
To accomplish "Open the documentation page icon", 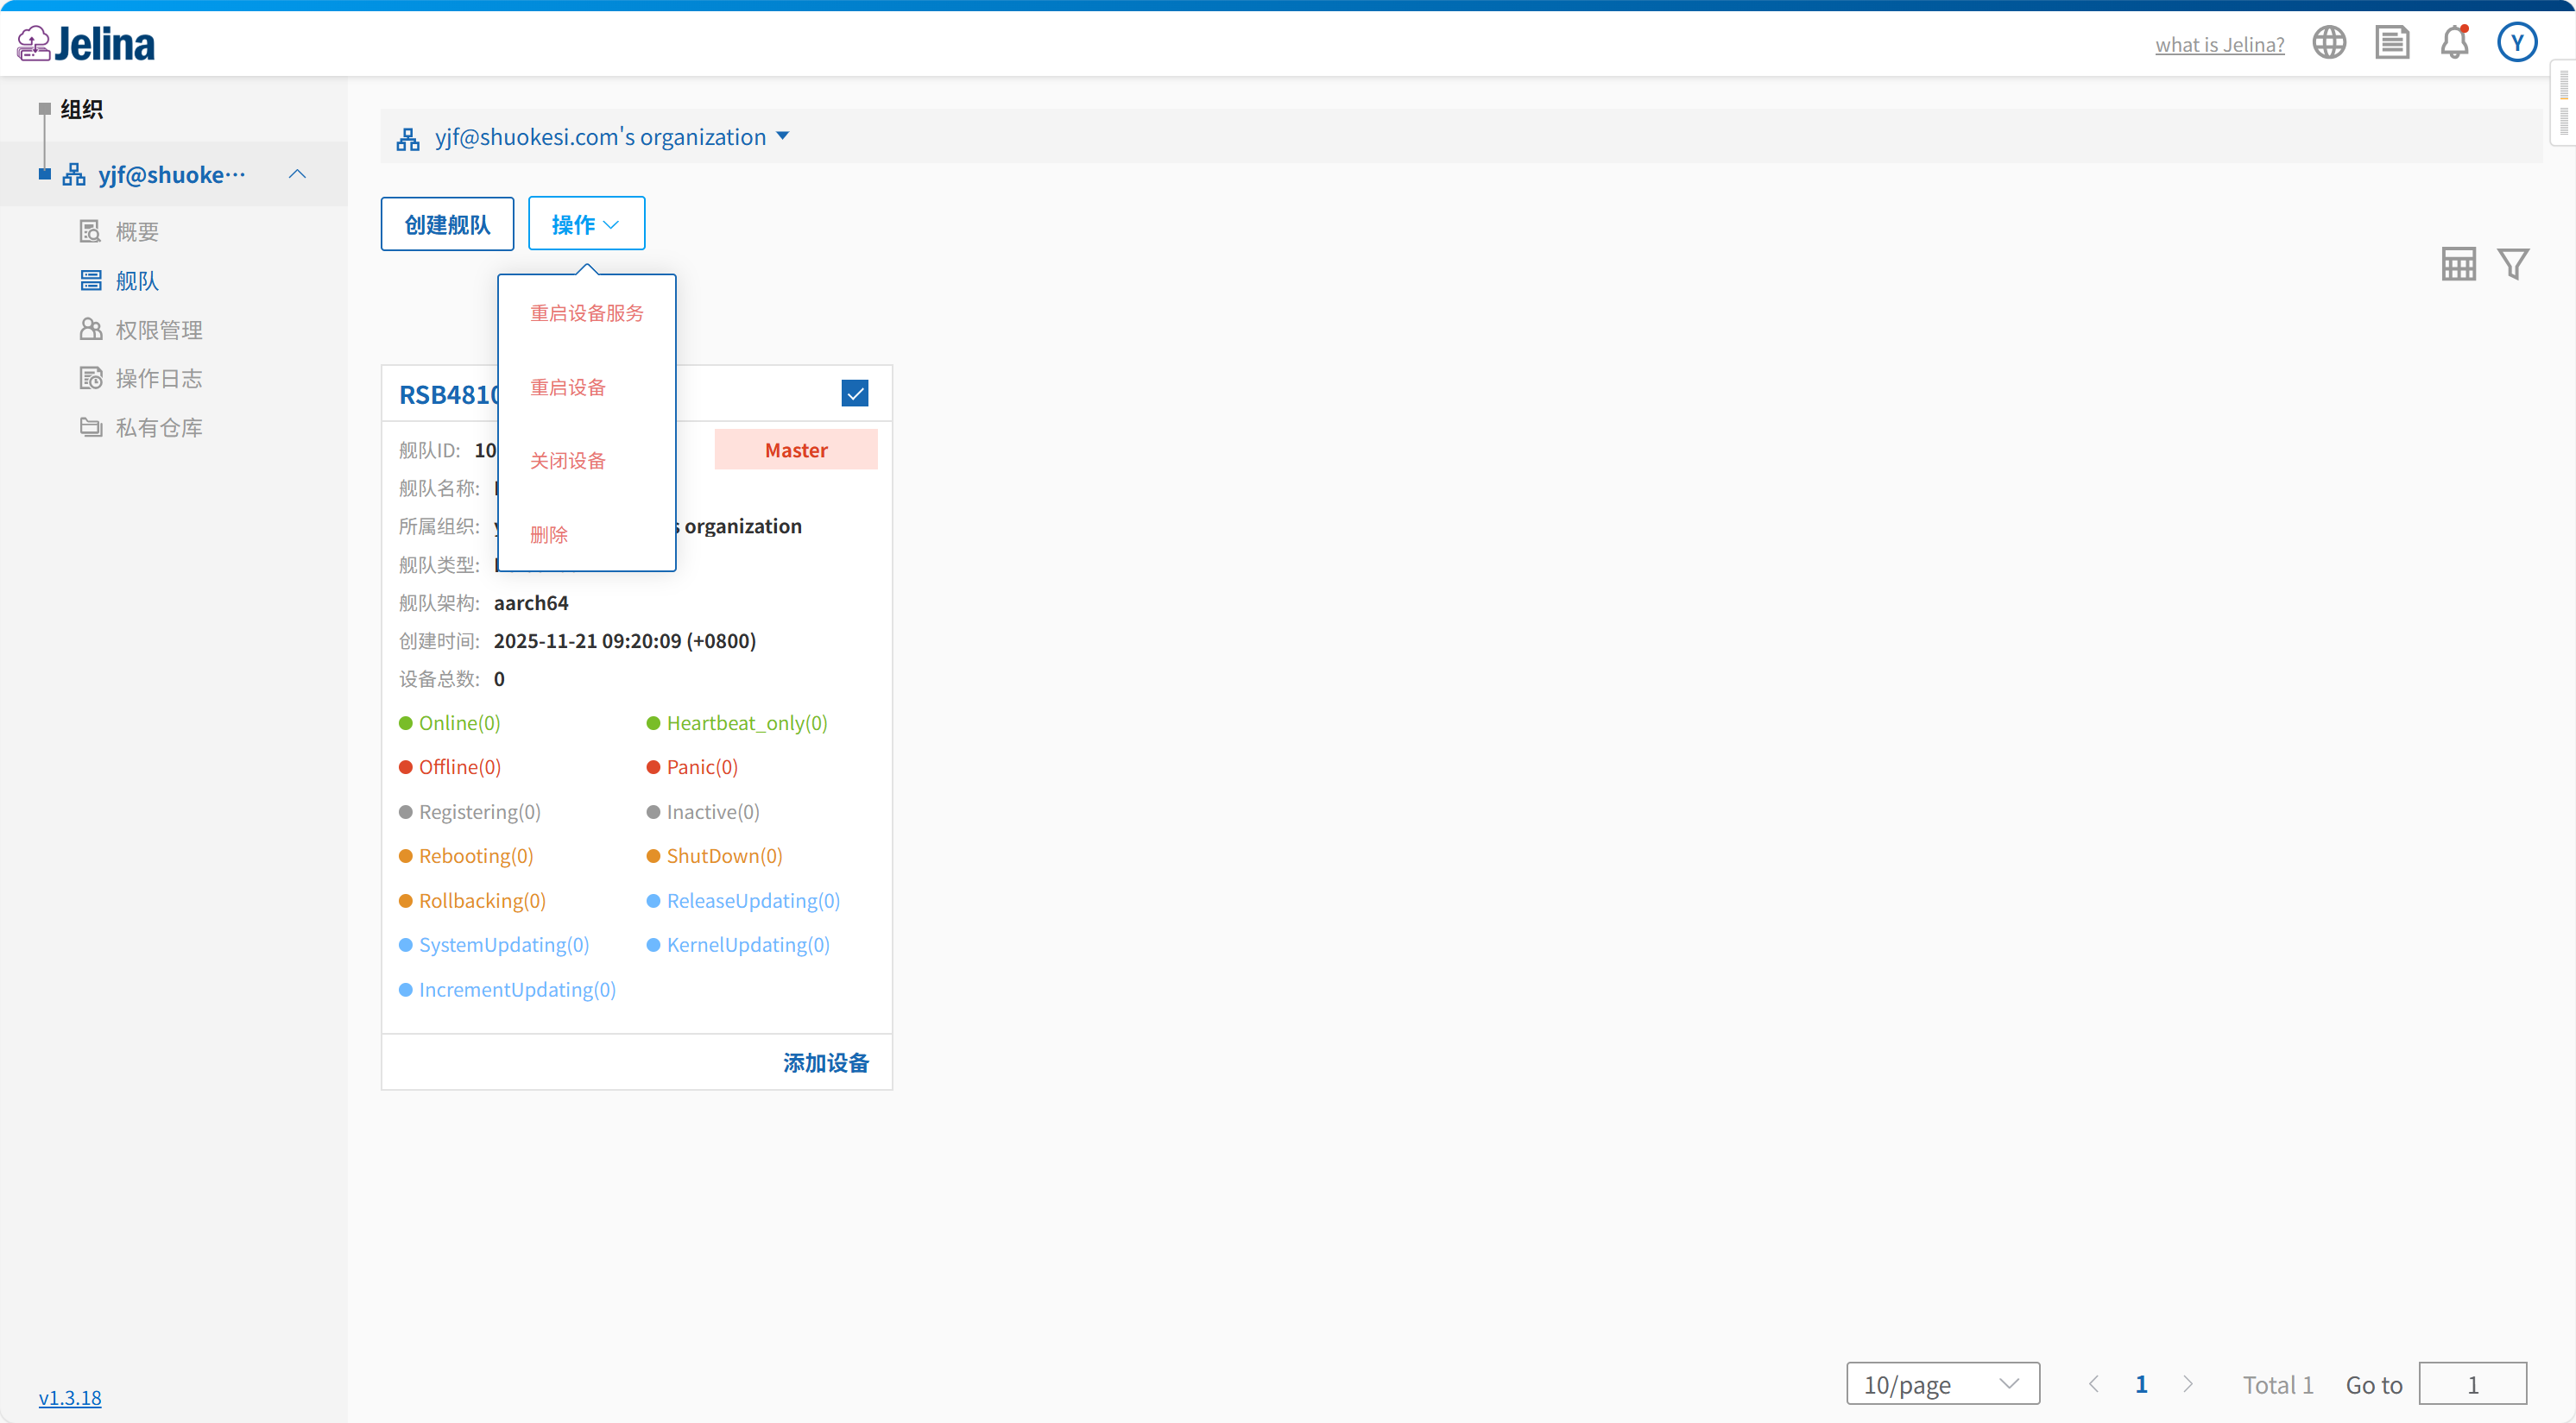I will (2392, 43).
